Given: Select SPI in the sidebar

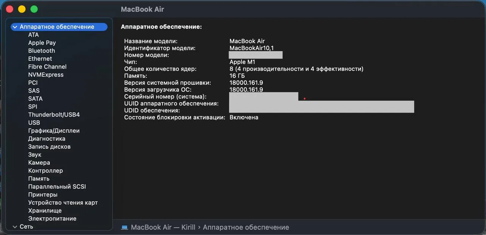Looking at the screenshot, I should tap(33, 106).
